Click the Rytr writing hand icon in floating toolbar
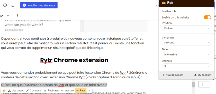Viewport: 216px width, 94px height. 4,91
